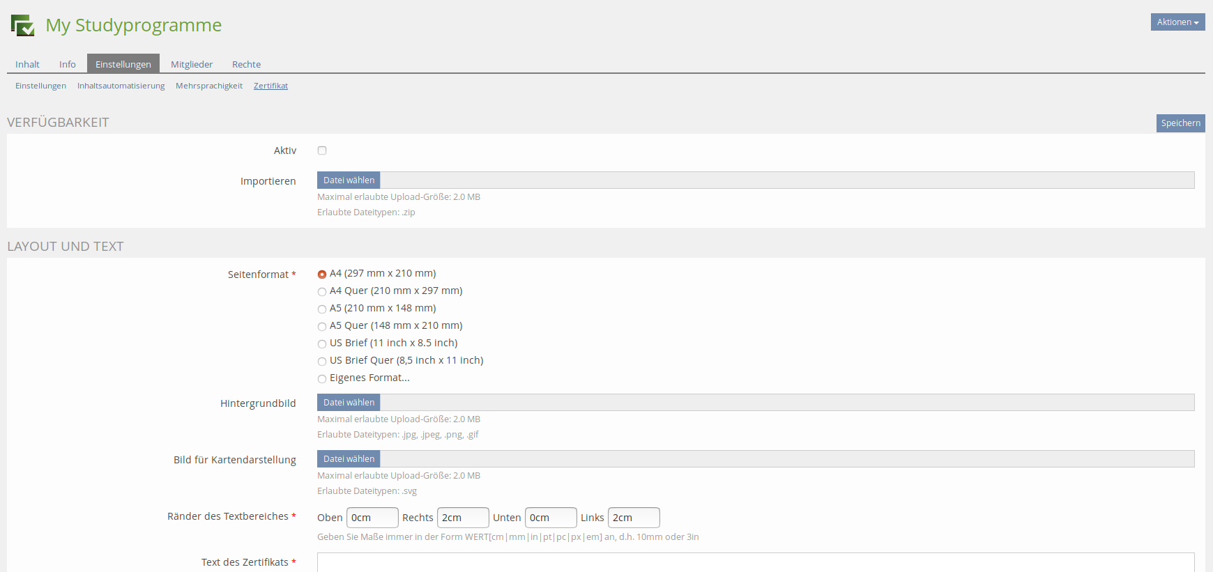Go to the Rechte tab
This screenshot has height=572, width=1213.
246,64
